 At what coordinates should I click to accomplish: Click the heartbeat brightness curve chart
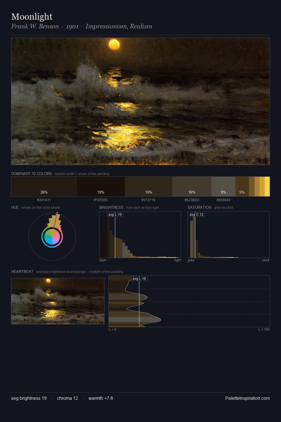click(x=189, y=301)
